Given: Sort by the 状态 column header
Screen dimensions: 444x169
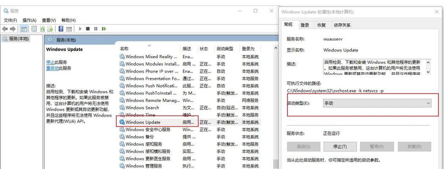Looking at the screenshot, I should pos(206,49).
